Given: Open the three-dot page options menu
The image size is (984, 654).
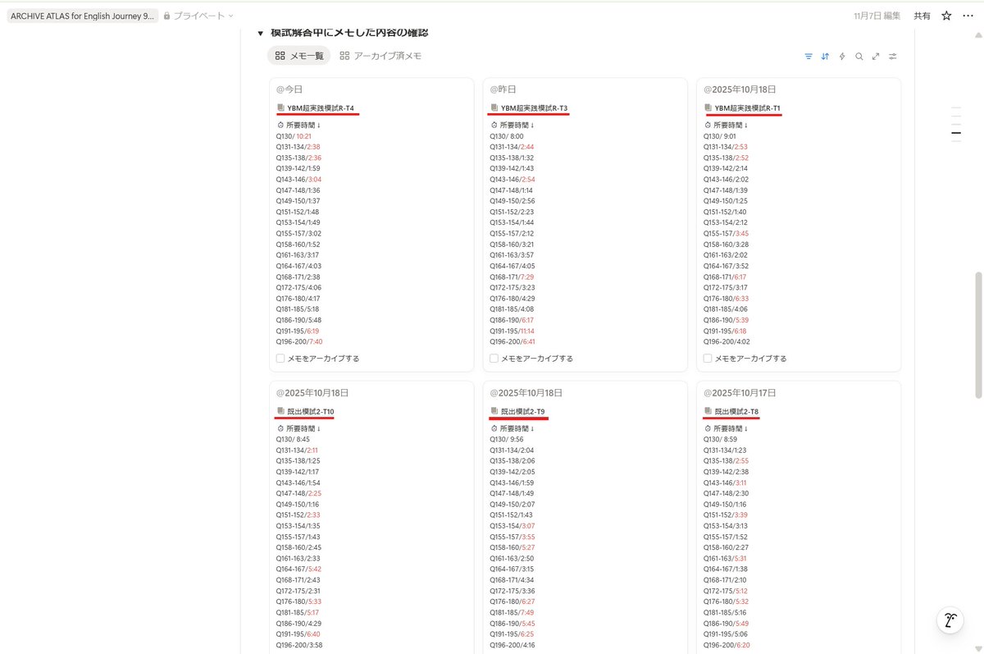Looking at the screenshot, I should coord(968,16).
